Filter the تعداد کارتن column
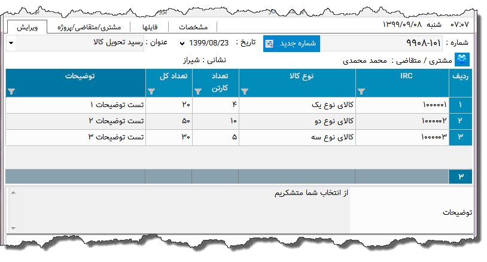The image size is (487, 262). point(198,92)
